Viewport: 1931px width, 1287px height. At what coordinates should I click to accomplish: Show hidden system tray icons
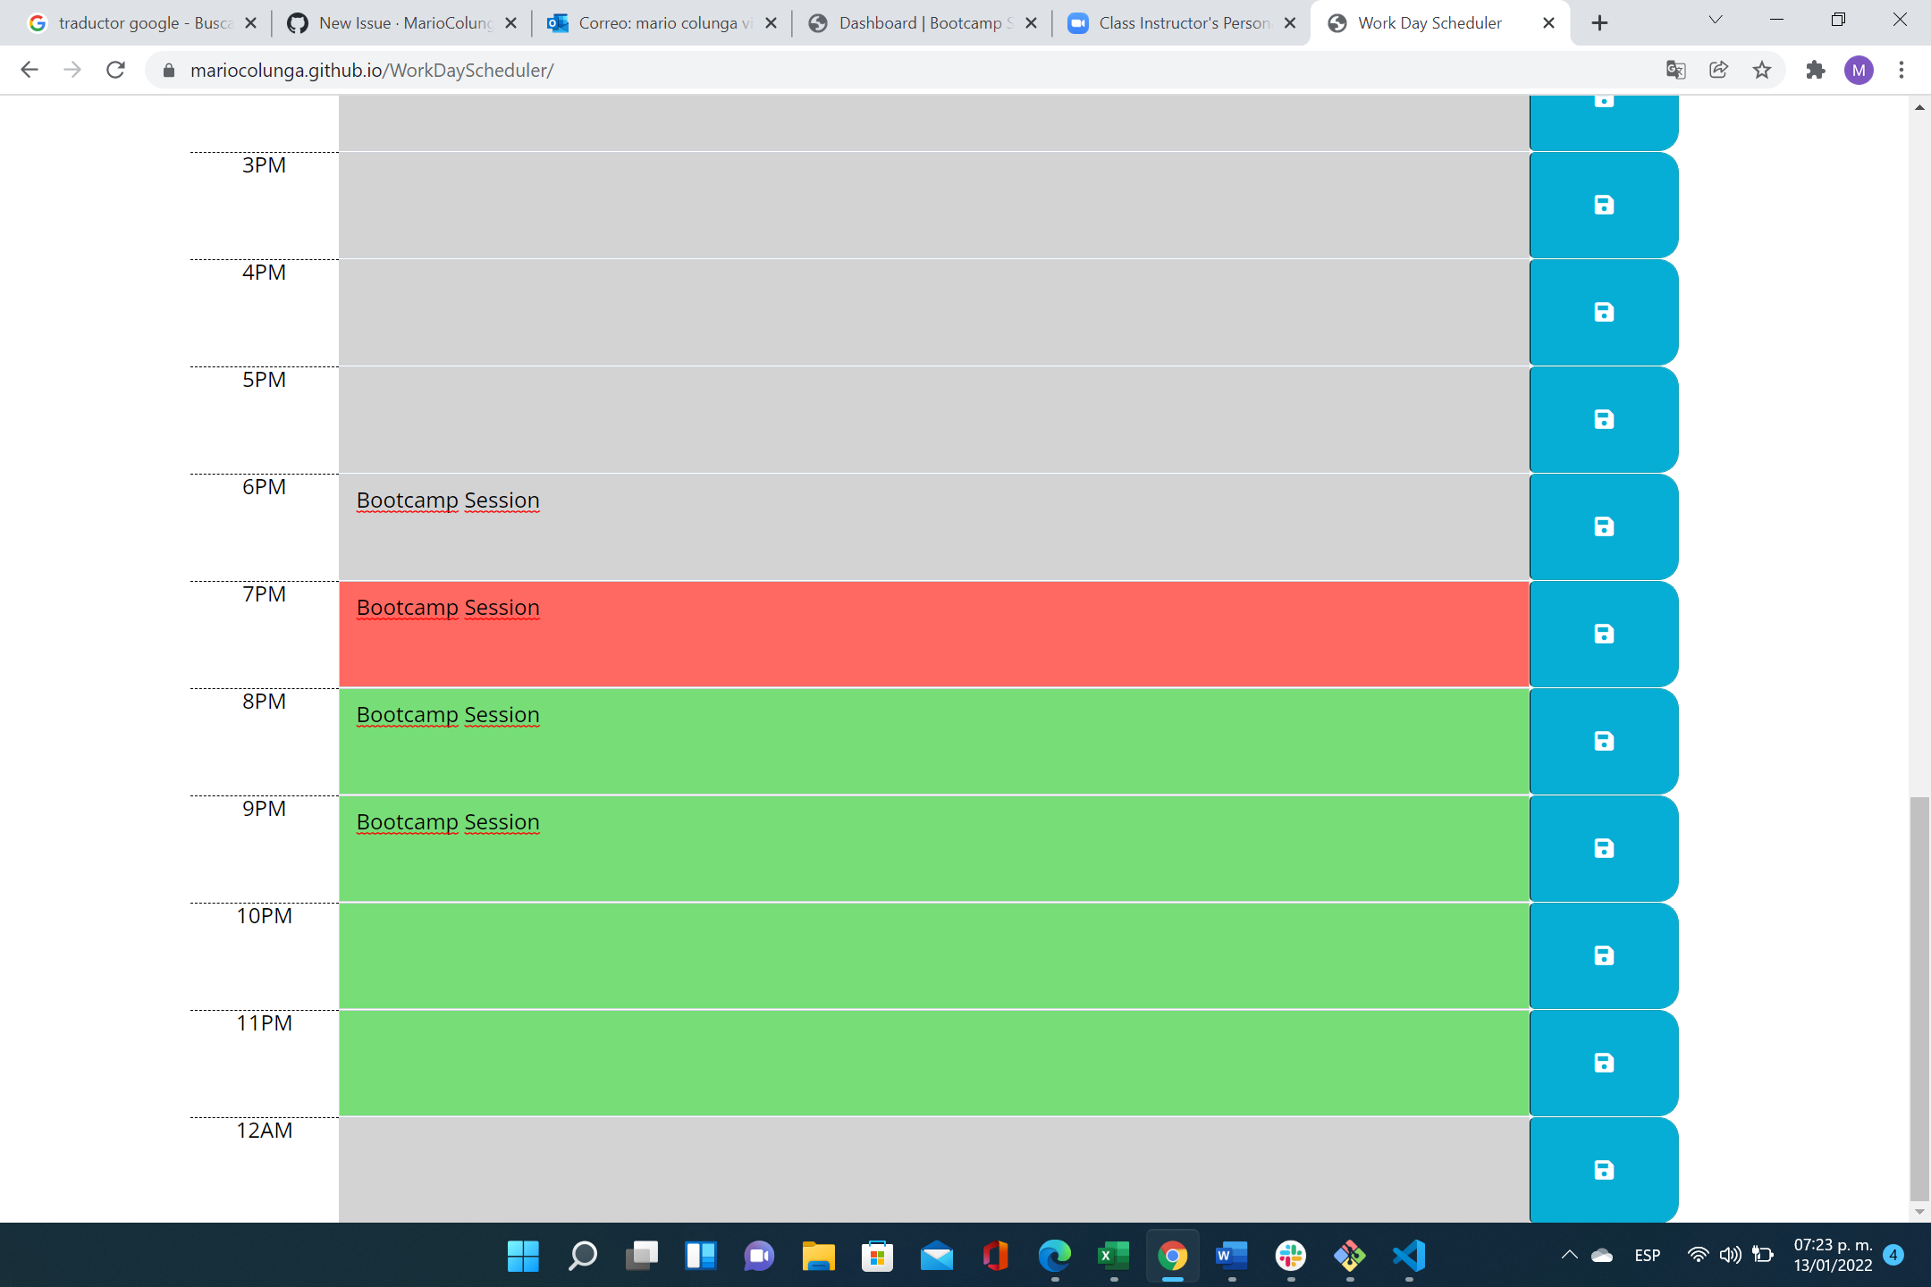click(x=1569, y=1255)
